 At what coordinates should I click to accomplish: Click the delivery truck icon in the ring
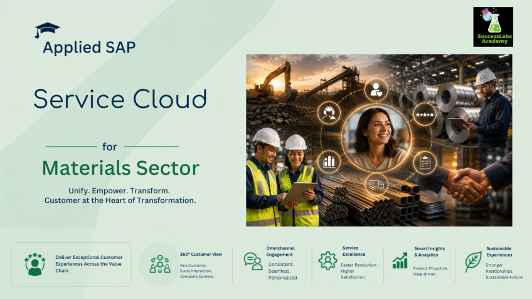click(376, 185)
